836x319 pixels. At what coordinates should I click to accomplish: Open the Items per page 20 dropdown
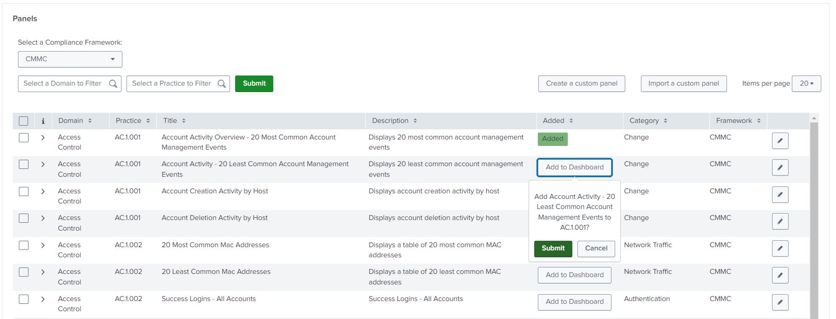pyautogui.click(x=806, y=84)
